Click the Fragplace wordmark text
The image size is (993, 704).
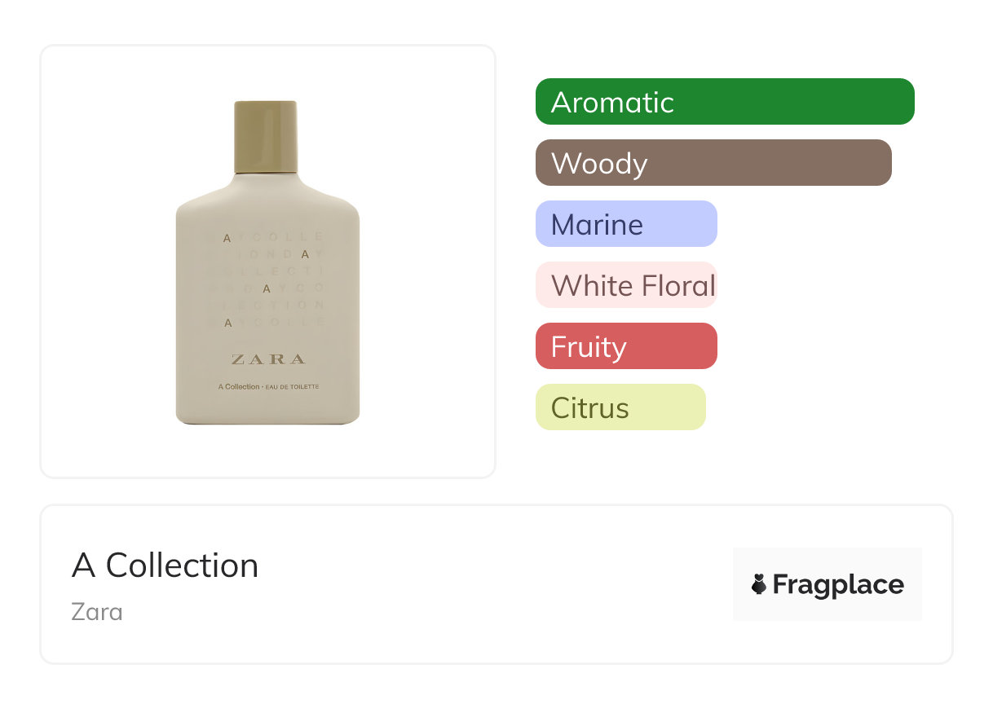pos(838,584)
